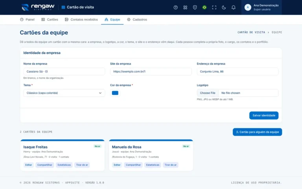Click the "No file chosen" text

231,93
